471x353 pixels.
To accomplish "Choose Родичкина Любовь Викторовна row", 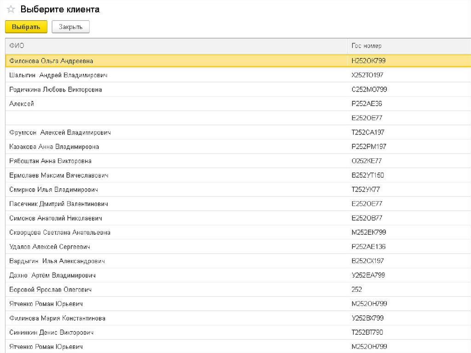I will tap(56, 89).
